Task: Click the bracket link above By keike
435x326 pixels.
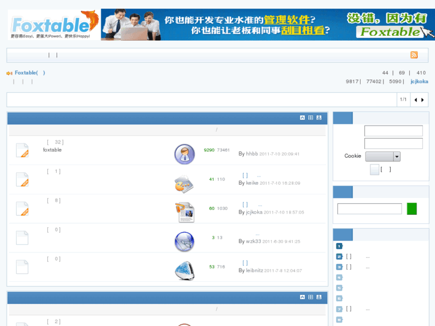Action: click(x=245, y=175)
